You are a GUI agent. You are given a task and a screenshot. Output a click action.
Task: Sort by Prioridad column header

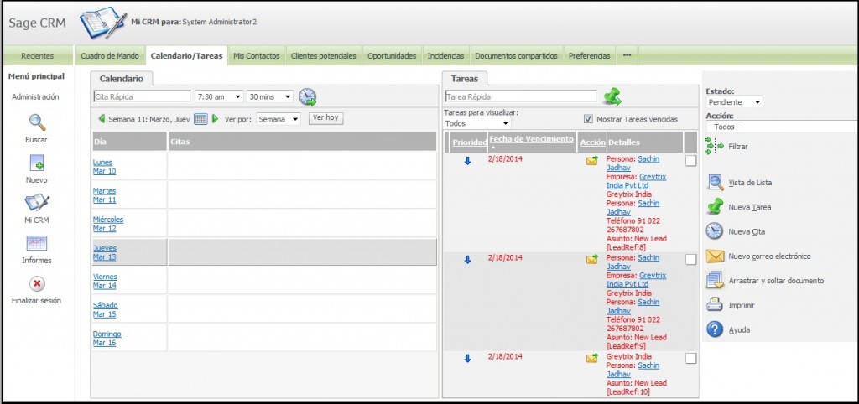(470, 142)
